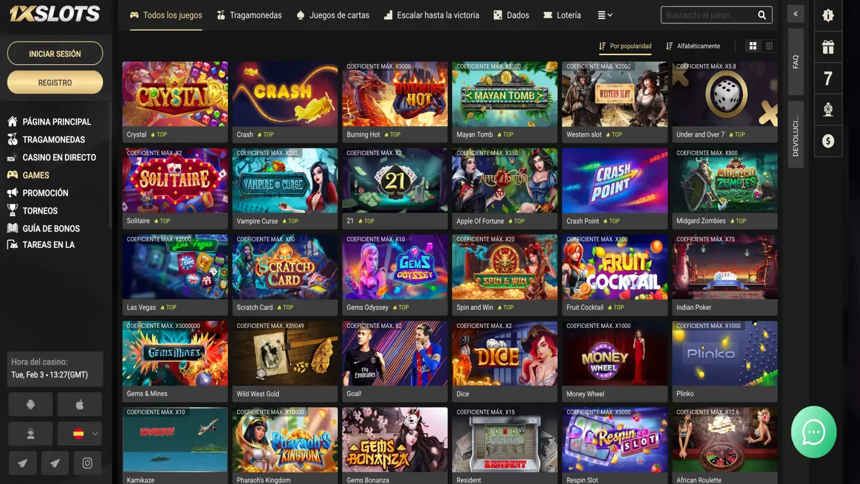Open the Western slot thumbnail
Viewport: 860px width, 484px height.
[615, 95]
